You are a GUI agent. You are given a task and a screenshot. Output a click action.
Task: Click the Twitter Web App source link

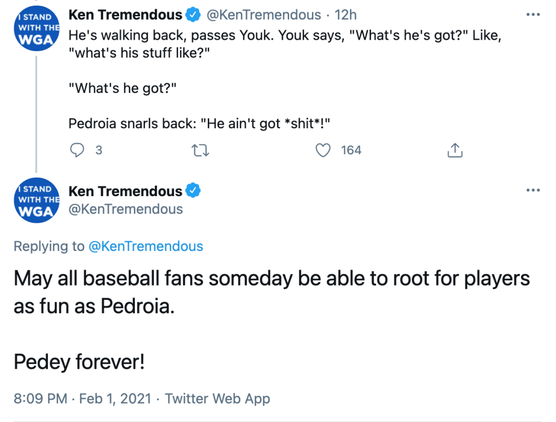tap(217, 399)
